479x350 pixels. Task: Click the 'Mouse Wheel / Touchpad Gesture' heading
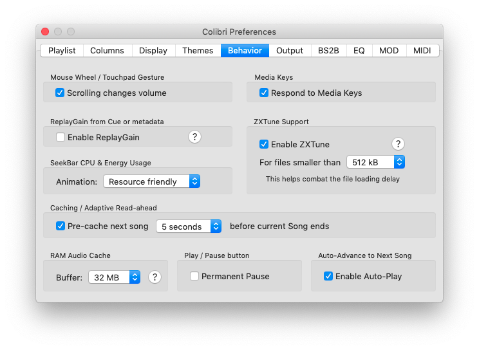[x=108, y=77]
